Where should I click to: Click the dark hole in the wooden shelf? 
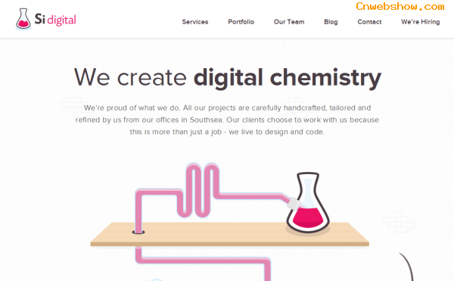click(x=138, y=232)
